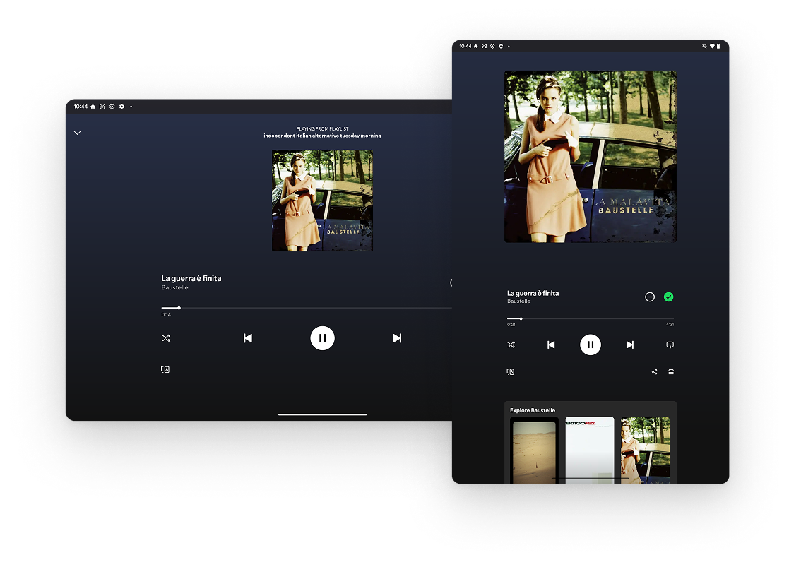Click the battery icon in portrait status bar
Screen dimensions: 789x562
click(x=718, y=47)
